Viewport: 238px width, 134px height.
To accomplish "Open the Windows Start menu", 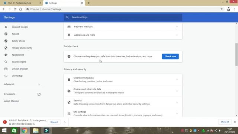I will (x=4, y=131).
